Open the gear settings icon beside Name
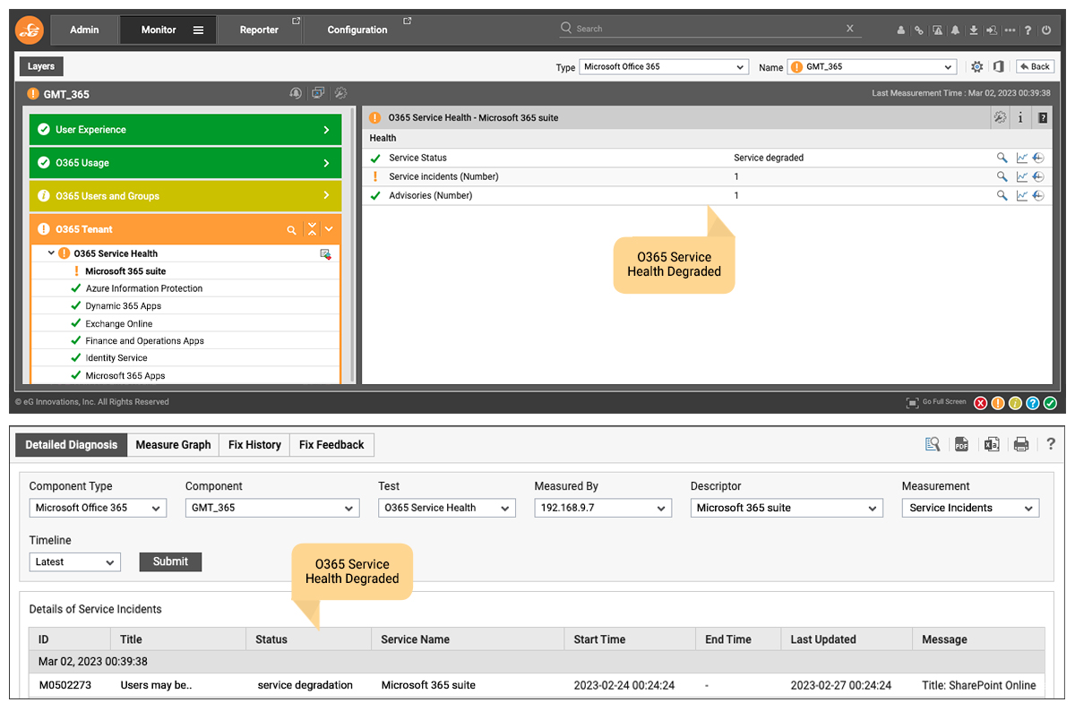The height and width of the screenshot is (711, 1075). [x=976, y=67]
